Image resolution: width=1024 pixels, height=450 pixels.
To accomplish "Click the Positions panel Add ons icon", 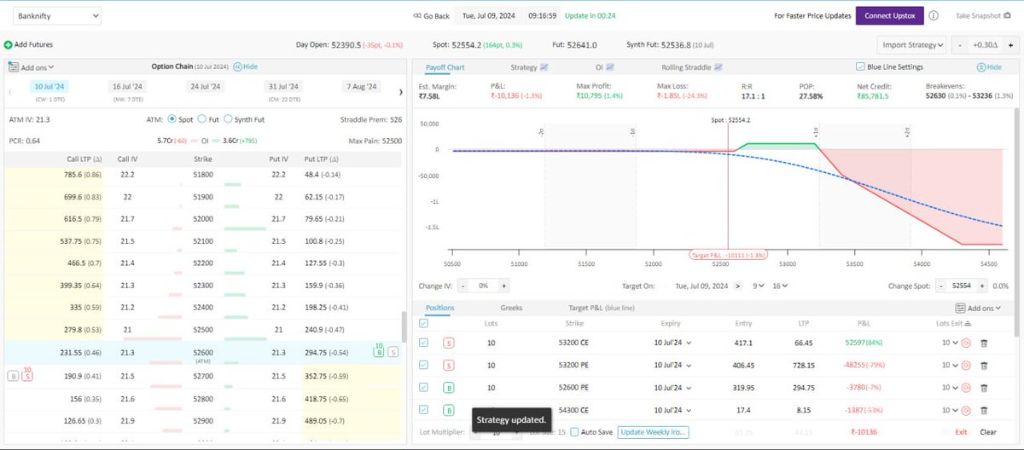I will pos(961,308).
